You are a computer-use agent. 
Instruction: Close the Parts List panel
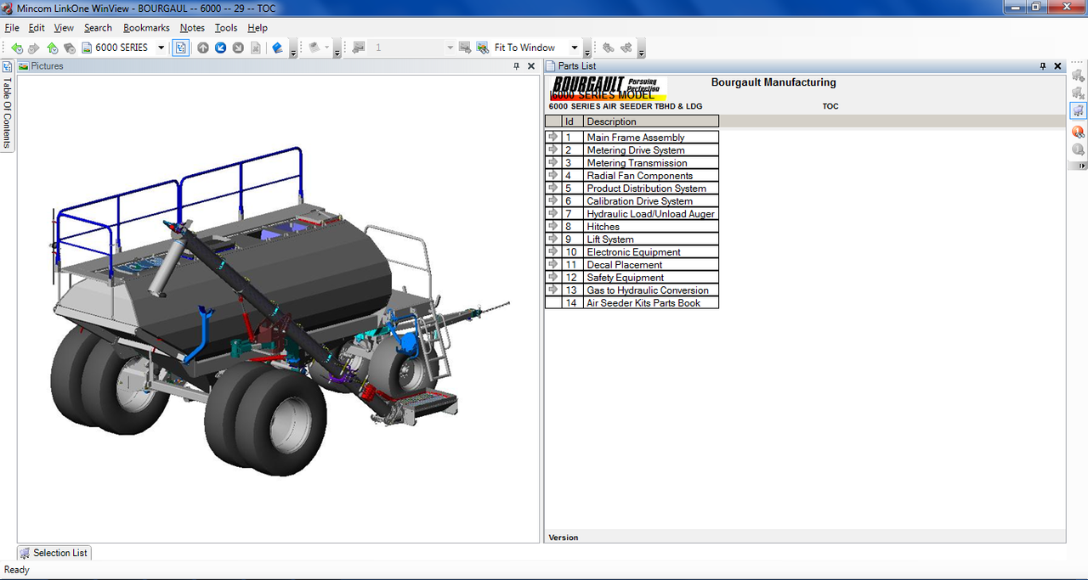(1058, 66)
